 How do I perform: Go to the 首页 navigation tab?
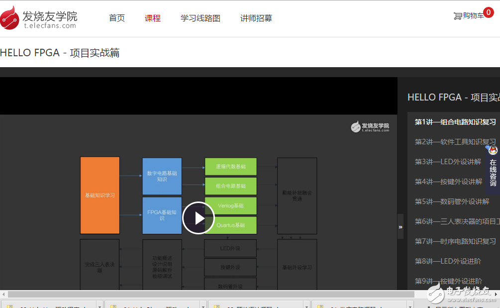tap(117, 18)
